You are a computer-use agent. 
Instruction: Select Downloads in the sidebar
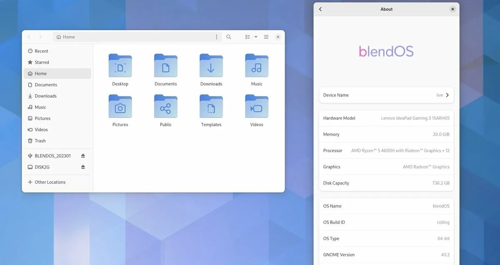point(57,96)
